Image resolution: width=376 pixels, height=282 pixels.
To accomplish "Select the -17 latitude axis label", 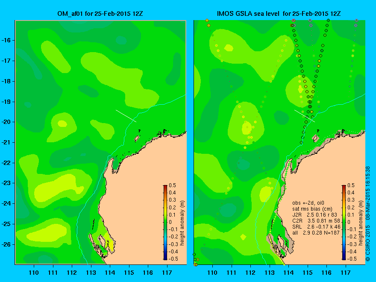I will pyautogui.click(x=7, y=61).
